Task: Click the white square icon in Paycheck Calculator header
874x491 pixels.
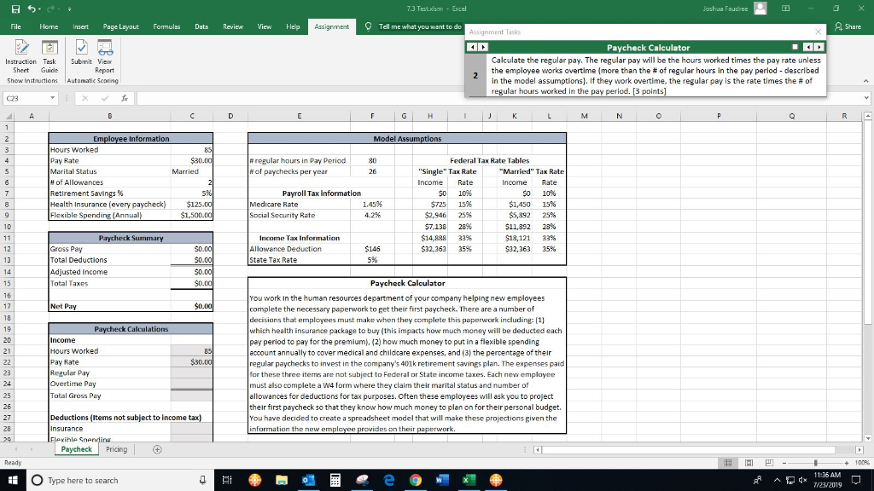Action: point(795,48)
